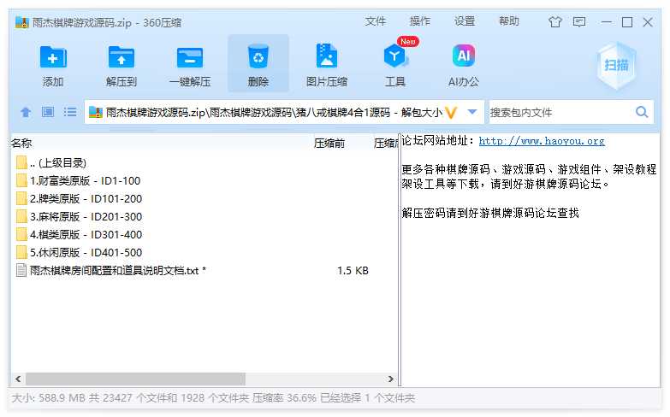Screen dimensions: 670x417
Task: Open the 帮助 menu
Action: point(509,21)
